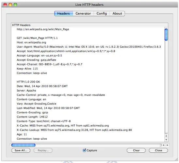Click the Save All... button
Image resolution: width=179 pixels, height=163 pixels.
coord(21,150)
